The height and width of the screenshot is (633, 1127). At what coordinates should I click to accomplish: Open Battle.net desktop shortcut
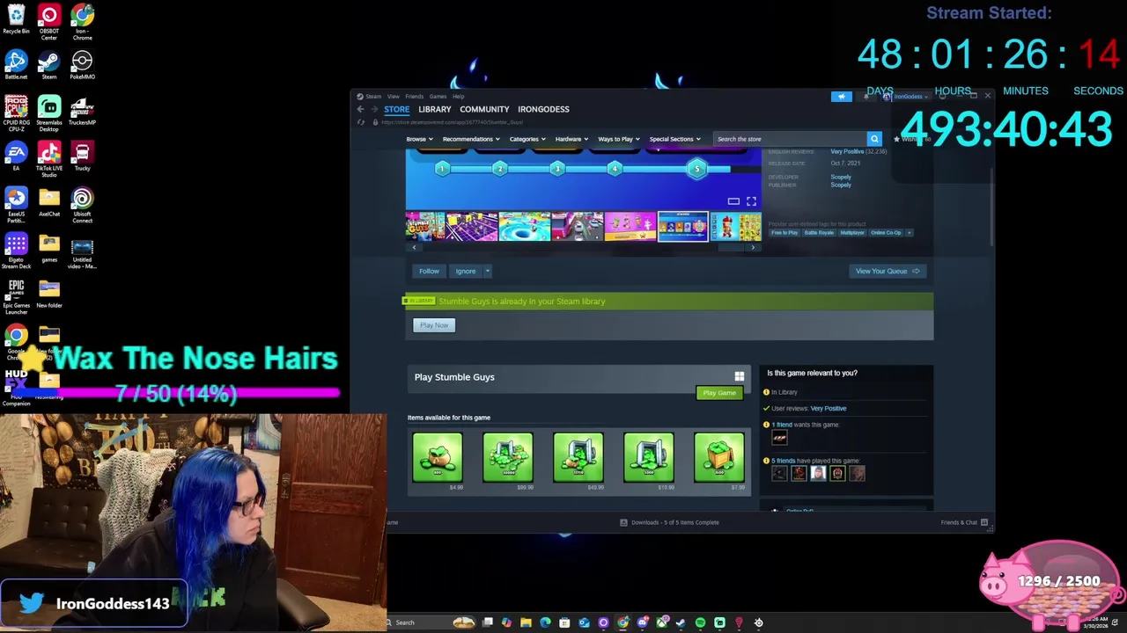point(16,65)
